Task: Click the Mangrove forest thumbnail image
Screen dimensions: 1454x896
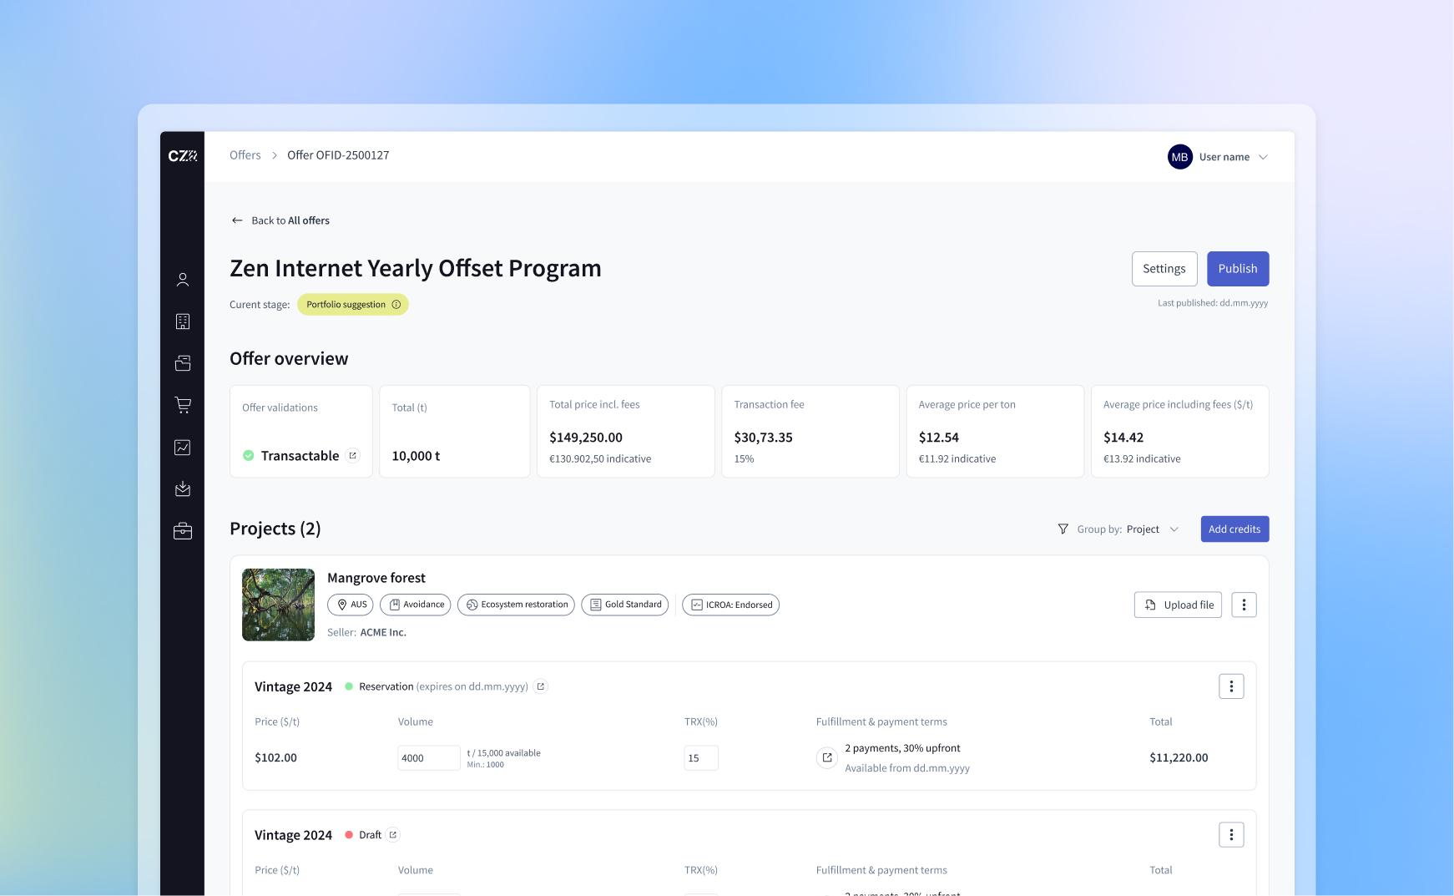Action: (x=278, y=605)
